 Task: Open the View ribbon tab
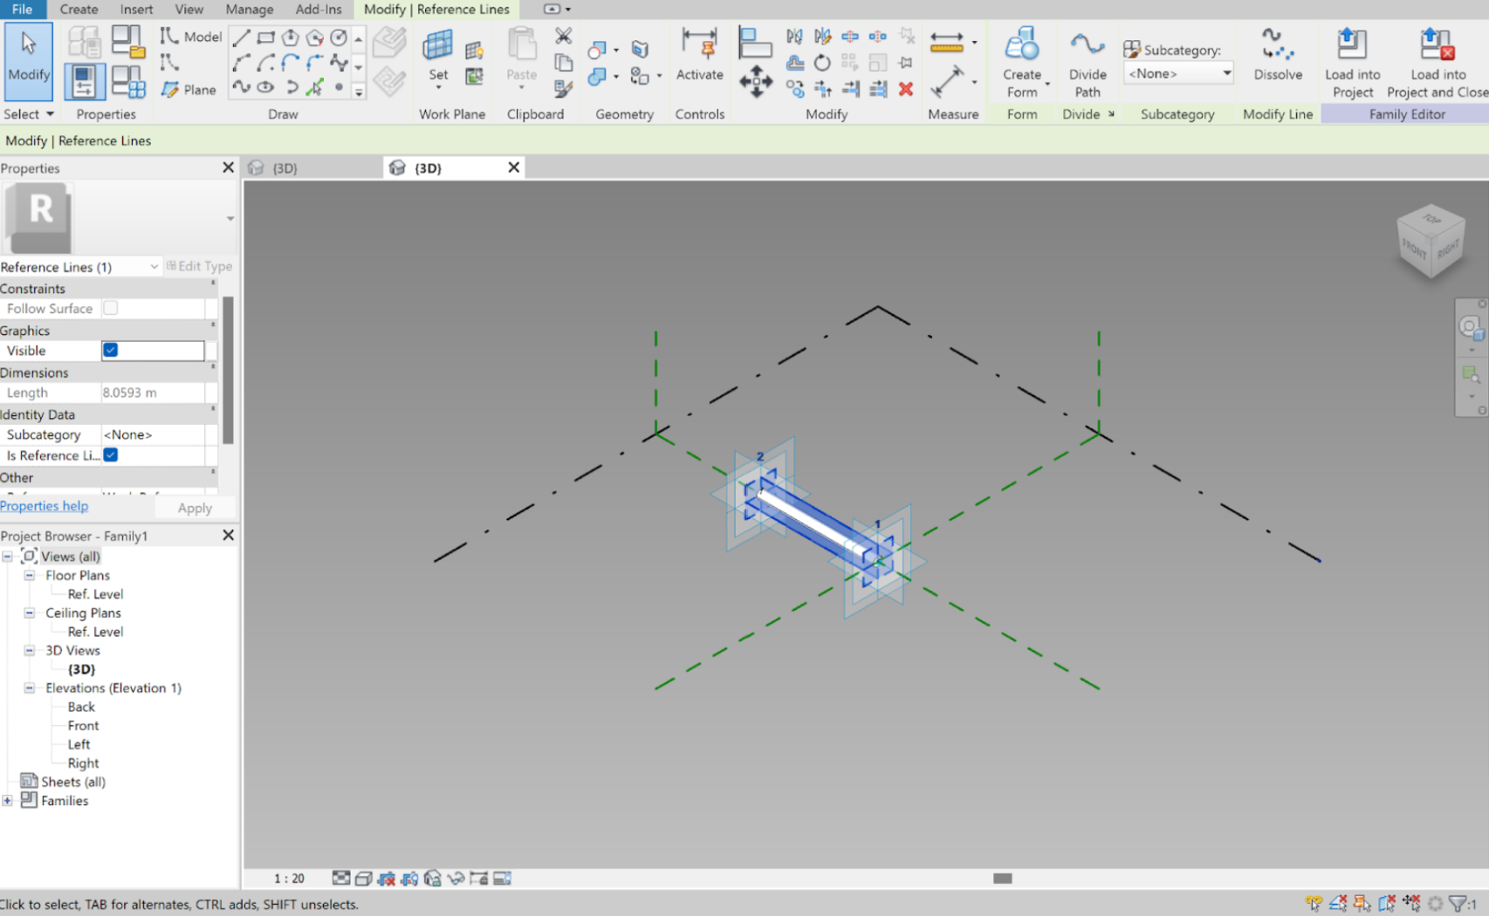tap(189, 10)
